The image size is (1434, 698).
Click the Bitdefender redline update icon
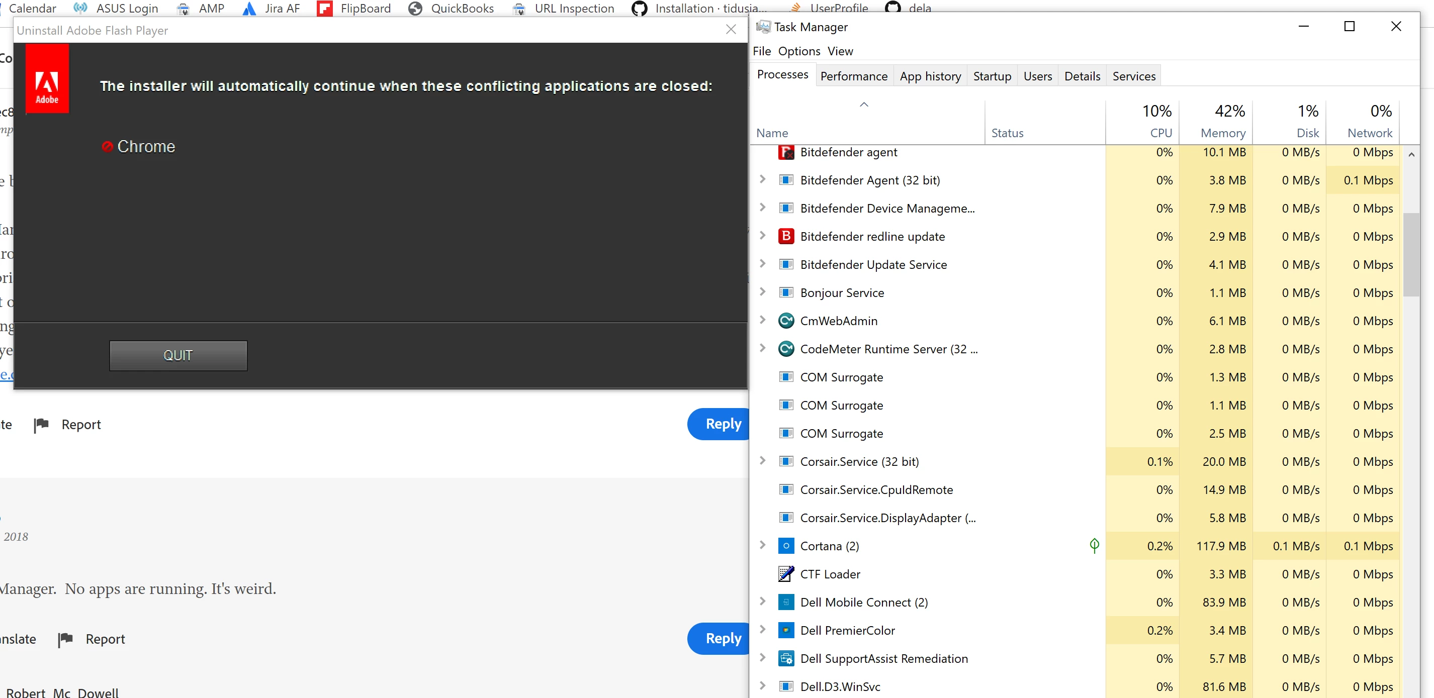pos(785,236)
